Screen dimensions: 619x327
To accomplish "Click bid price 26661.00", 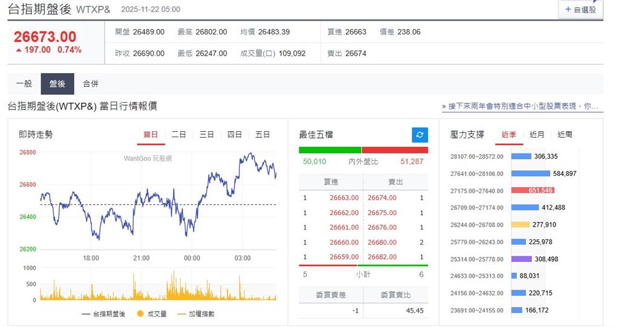I will (344, 227).
